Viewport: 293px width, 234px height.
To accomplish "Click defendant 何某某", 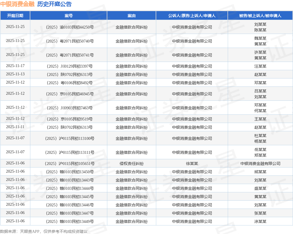I will [260, 111].
